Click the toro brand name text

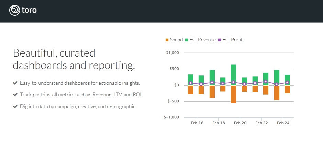(29, 10)
